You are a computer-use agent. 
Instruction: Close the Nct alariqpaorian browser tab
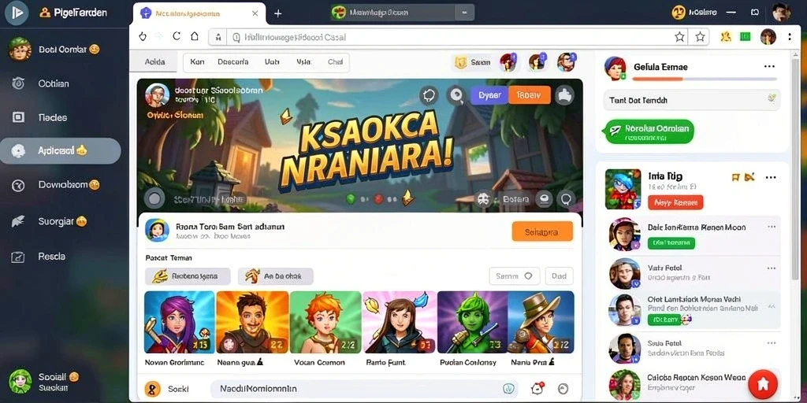[255, 13]
